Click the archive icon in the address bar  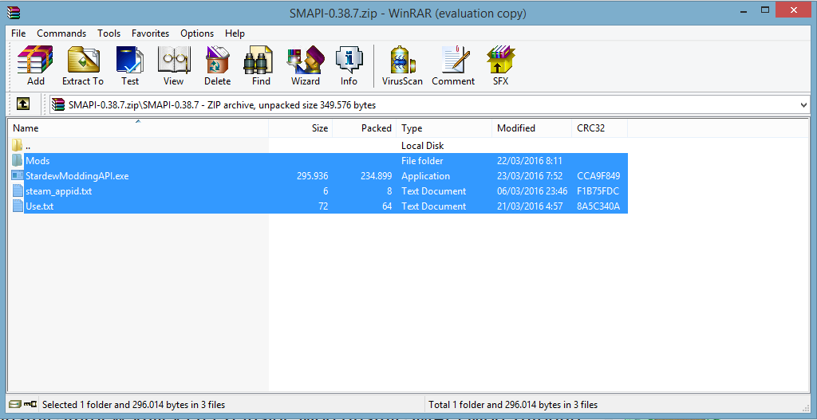click(x=58, y=104)
